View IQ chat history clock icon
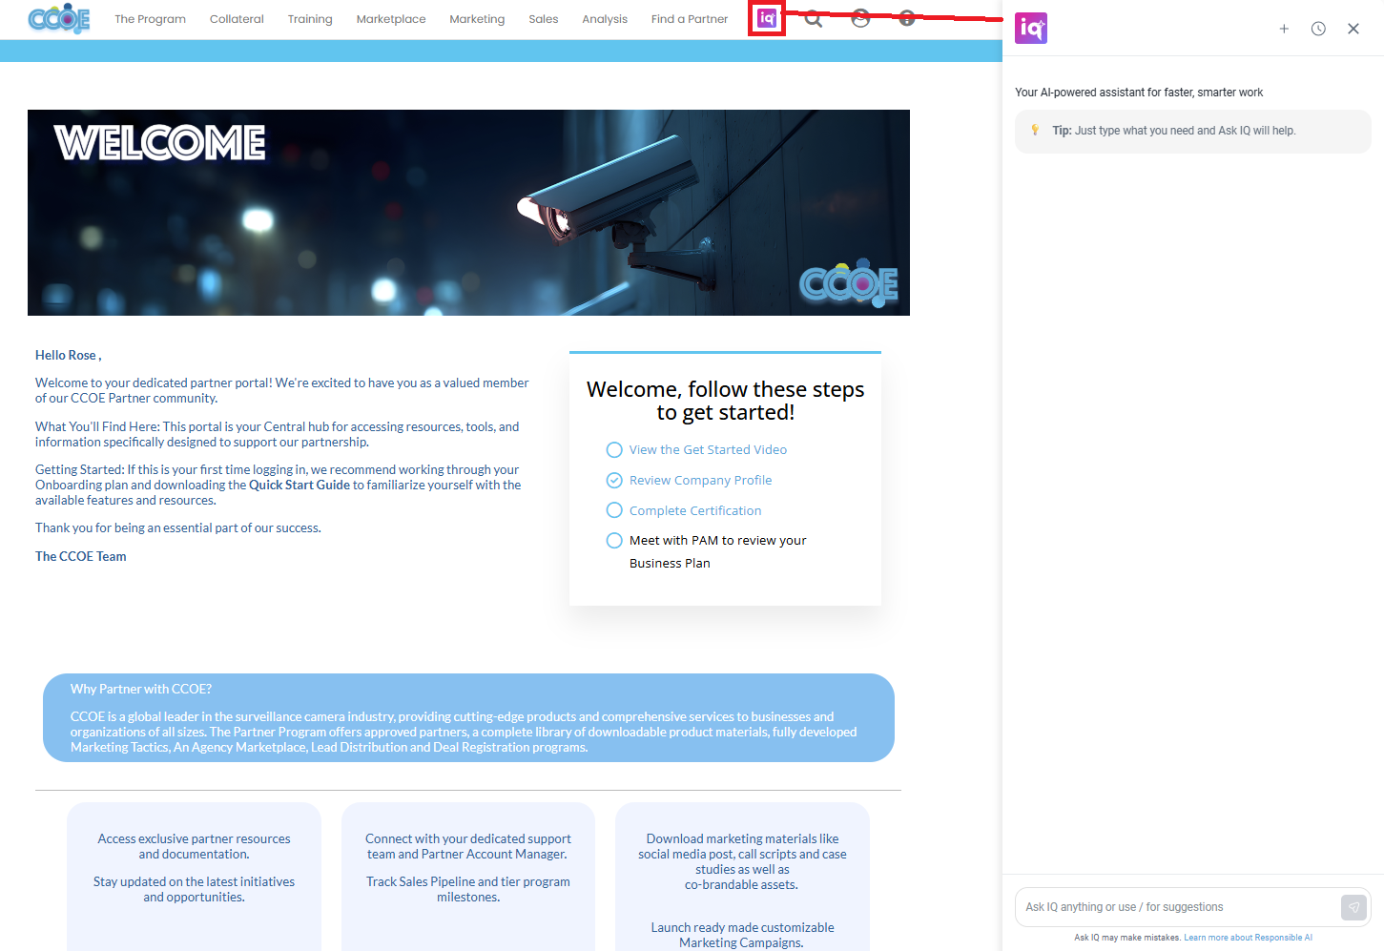 point(1318,29)
